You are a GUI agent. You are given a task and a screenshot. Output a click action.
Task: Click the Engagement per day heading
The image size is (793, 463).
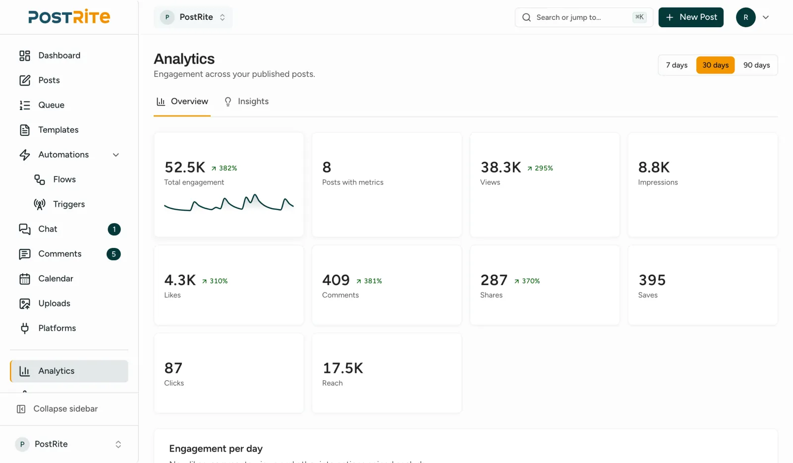216,449
